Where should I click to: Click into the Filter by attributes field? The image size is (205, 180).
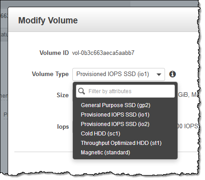(125, 91)
